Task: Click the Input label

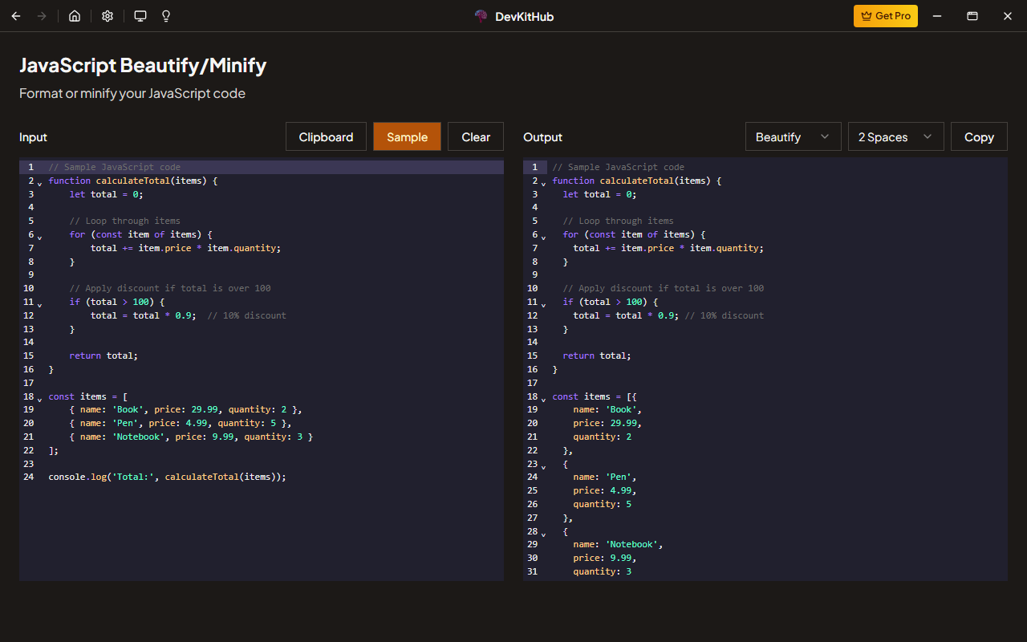Action: coord(34,137)
